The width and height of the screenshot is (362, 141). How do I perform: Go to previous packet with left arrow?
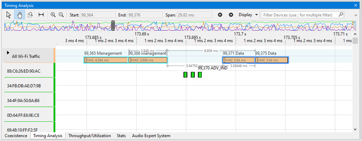(x=220, y=15)
